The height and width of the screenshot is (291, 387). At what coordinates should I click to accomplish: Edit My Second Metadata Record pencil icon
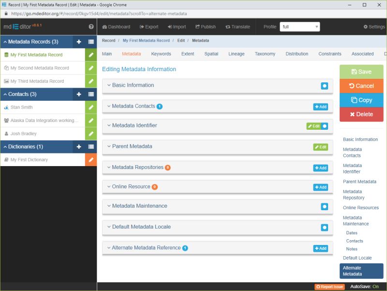click(x=91, y=68)
